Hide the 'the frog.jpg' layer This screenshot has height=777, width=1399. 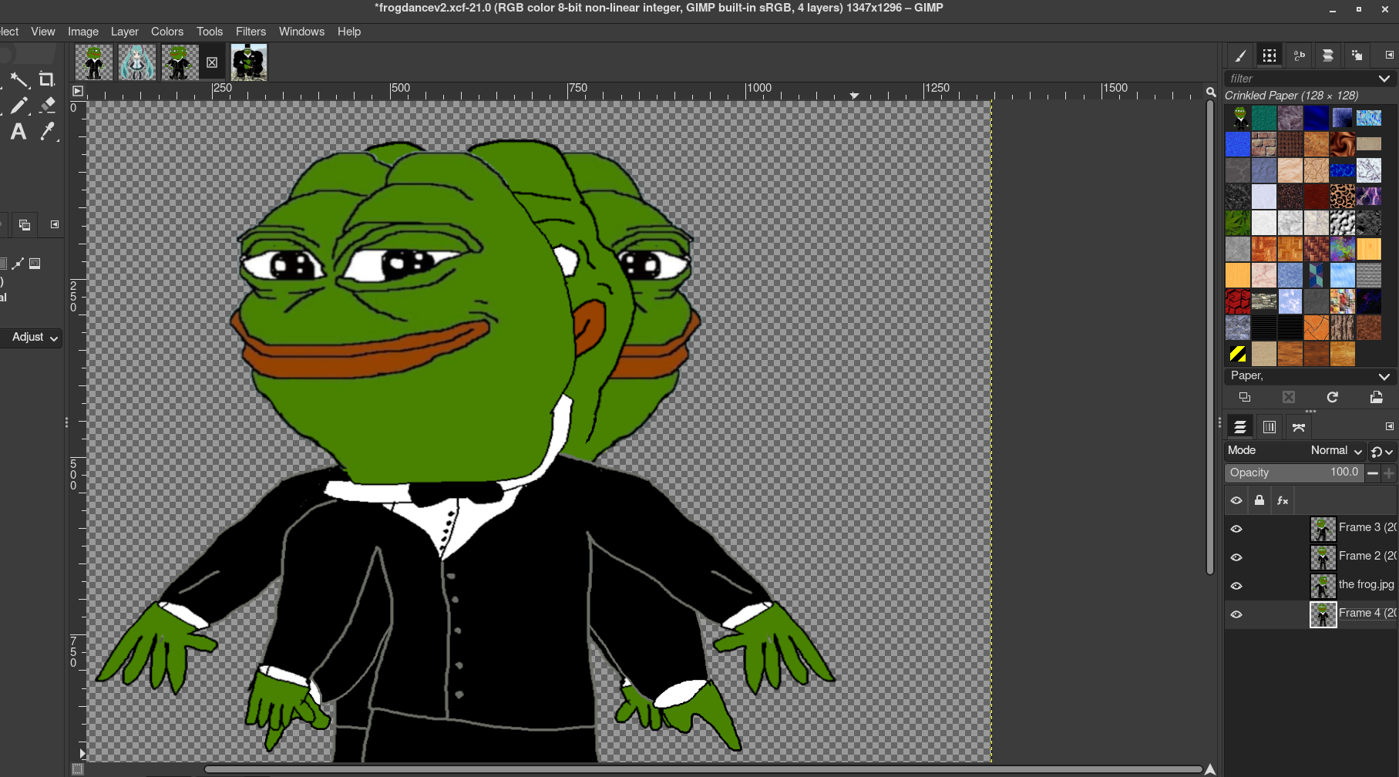pos(1236,586)
